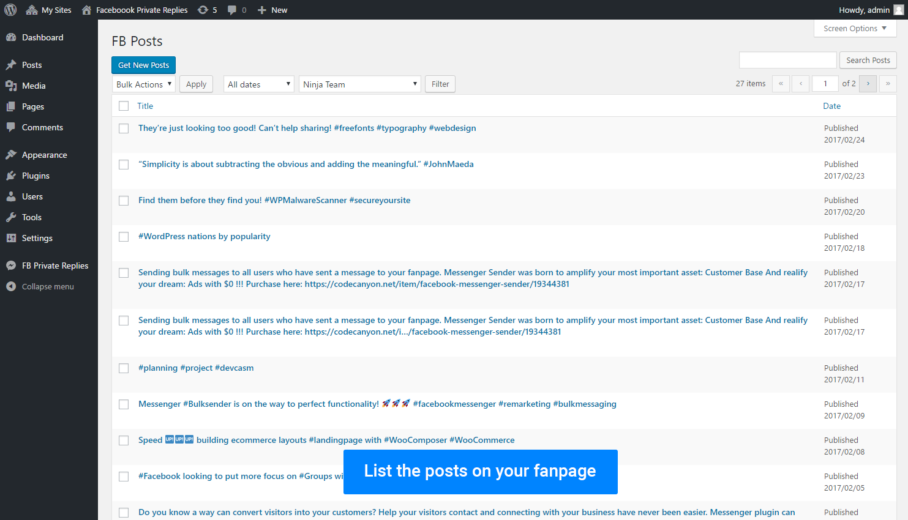908x520 pixels.
Task: Click the Plugins plug icon
Action: click(11, 176)
